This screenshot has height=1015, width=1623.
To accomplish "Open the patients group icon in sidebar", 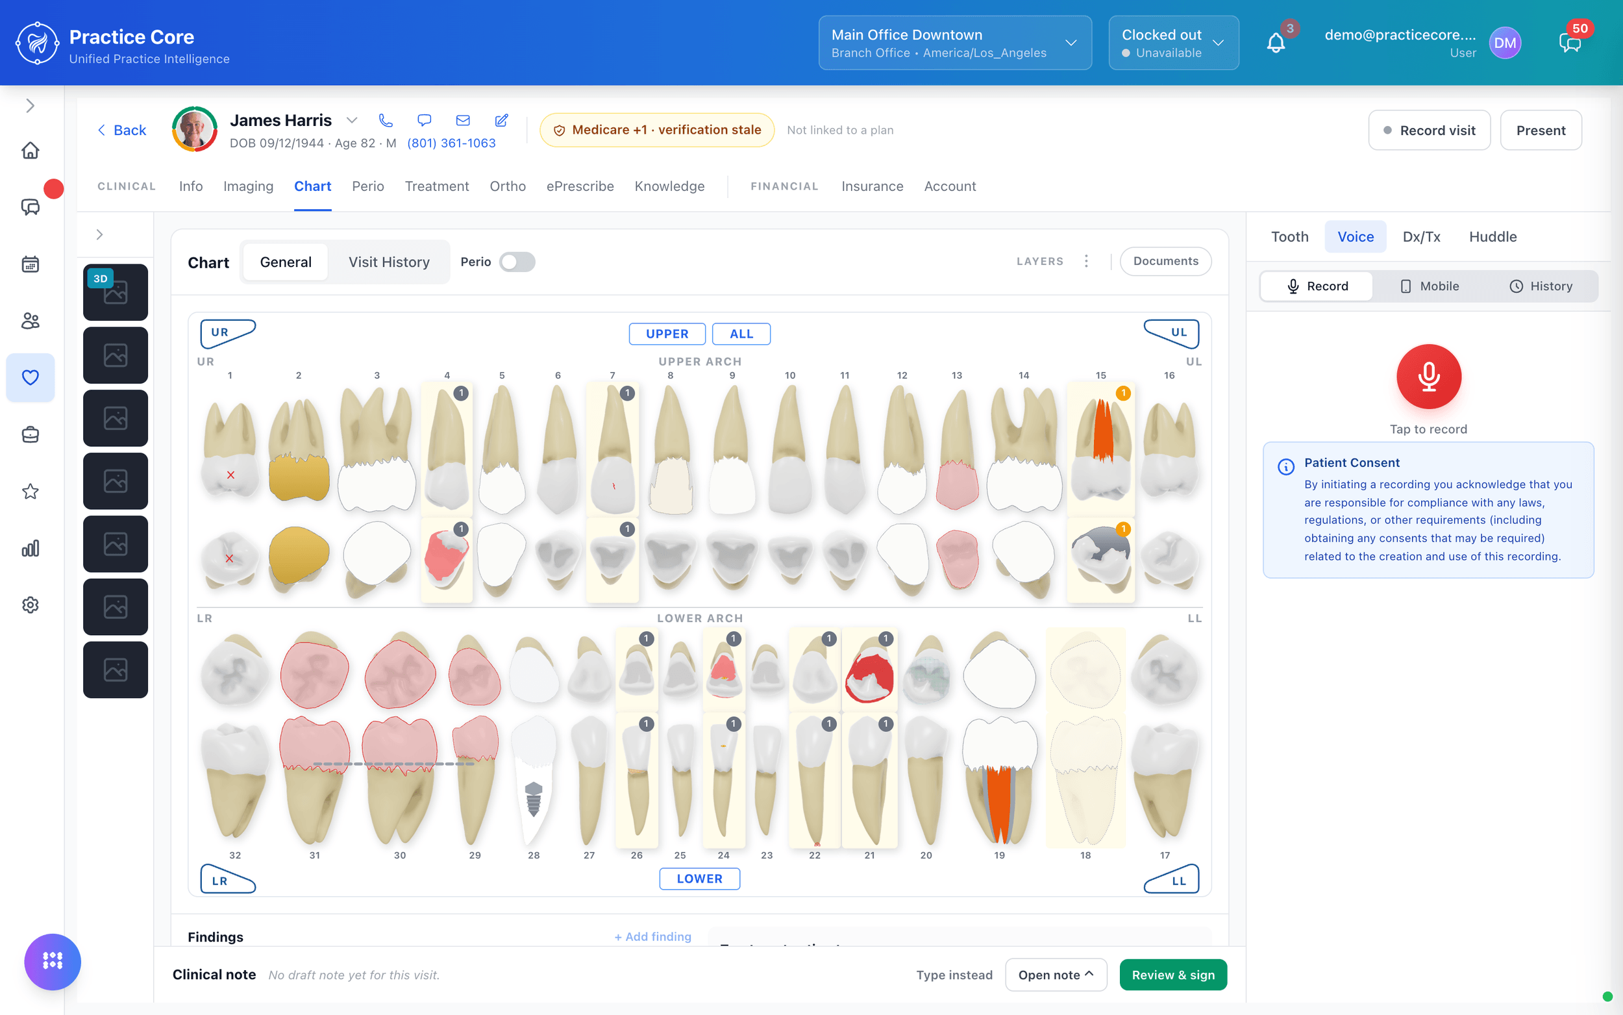I will (31, 321).
